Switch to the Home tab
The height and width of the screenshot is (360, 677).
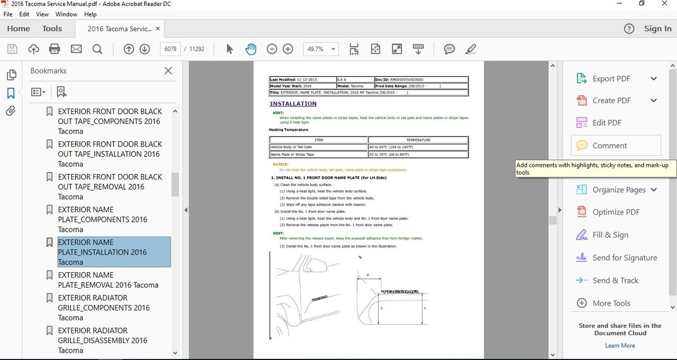19,29
